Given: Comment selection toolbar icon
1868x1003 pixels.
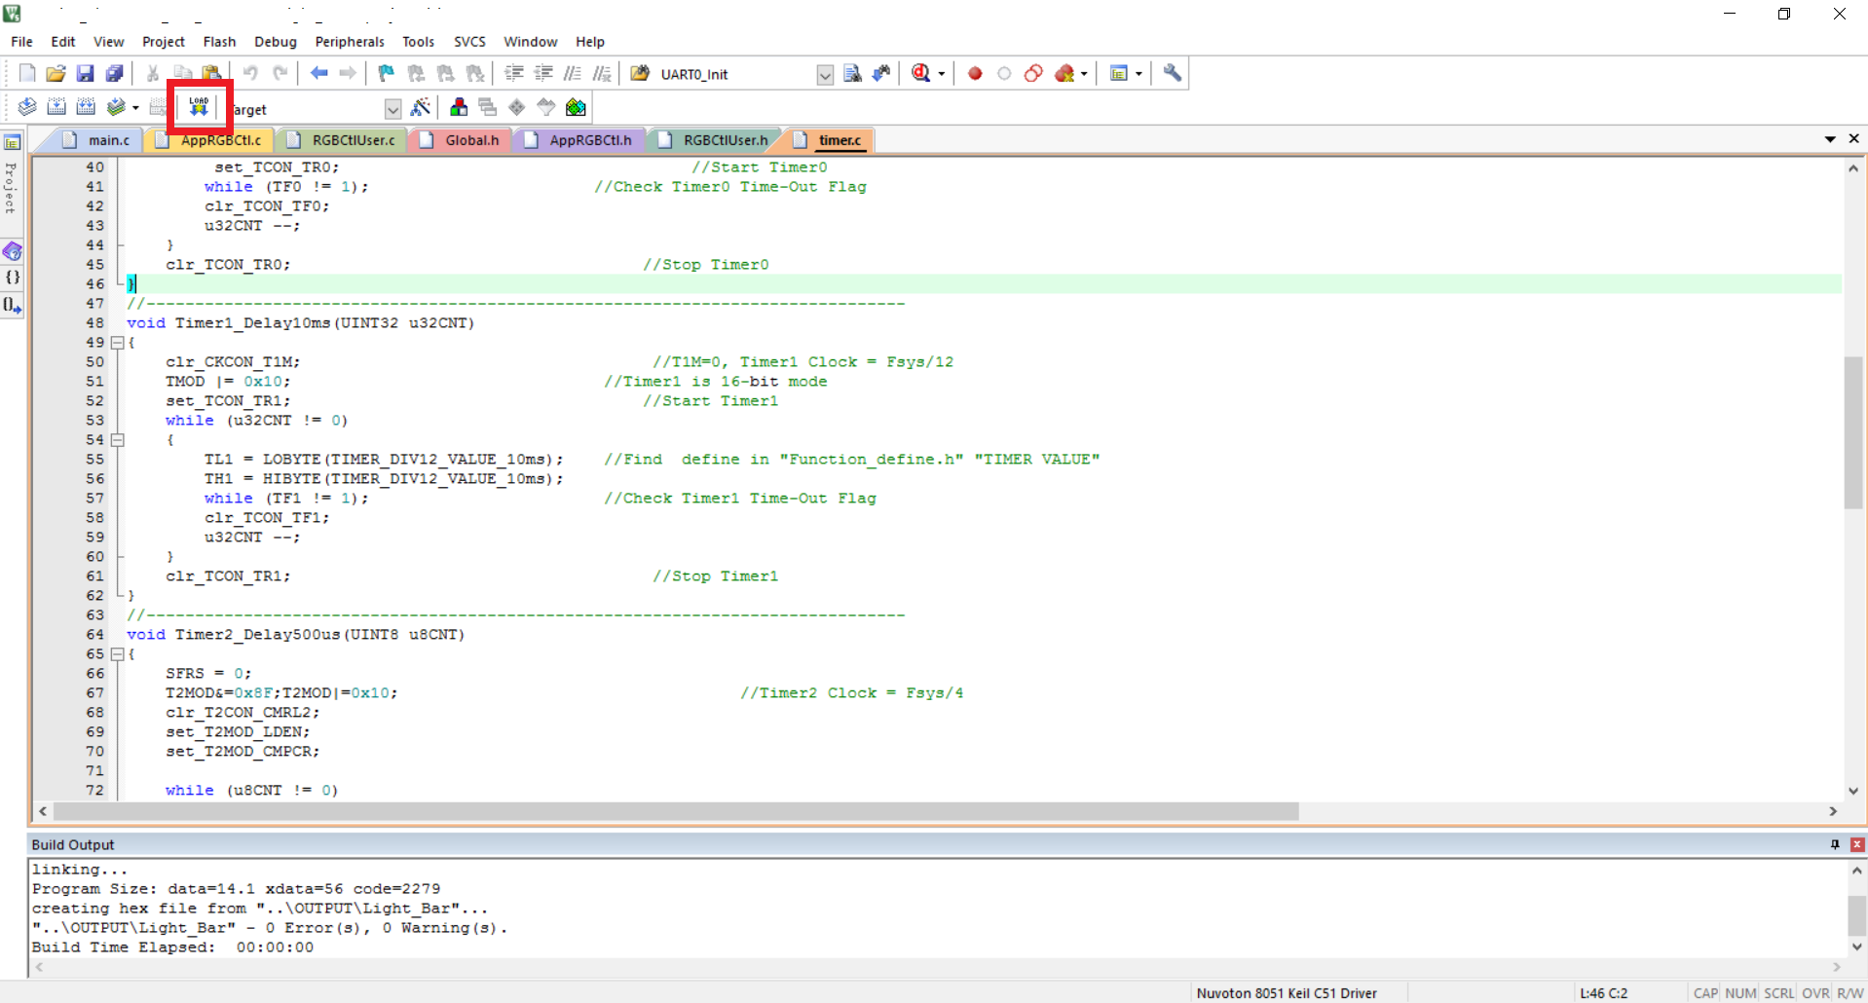Looking at the screenshot, I should (x=573, y=73).
